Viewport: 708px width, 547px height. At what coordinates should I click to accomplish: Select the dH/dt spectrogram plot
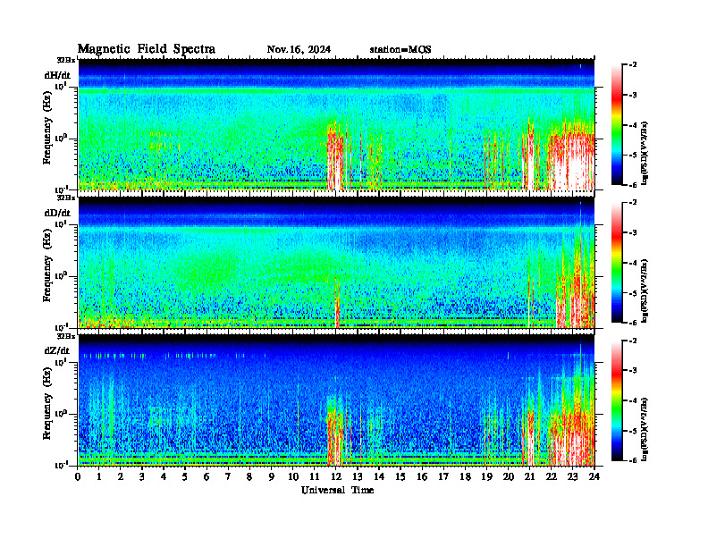[336, 124]
